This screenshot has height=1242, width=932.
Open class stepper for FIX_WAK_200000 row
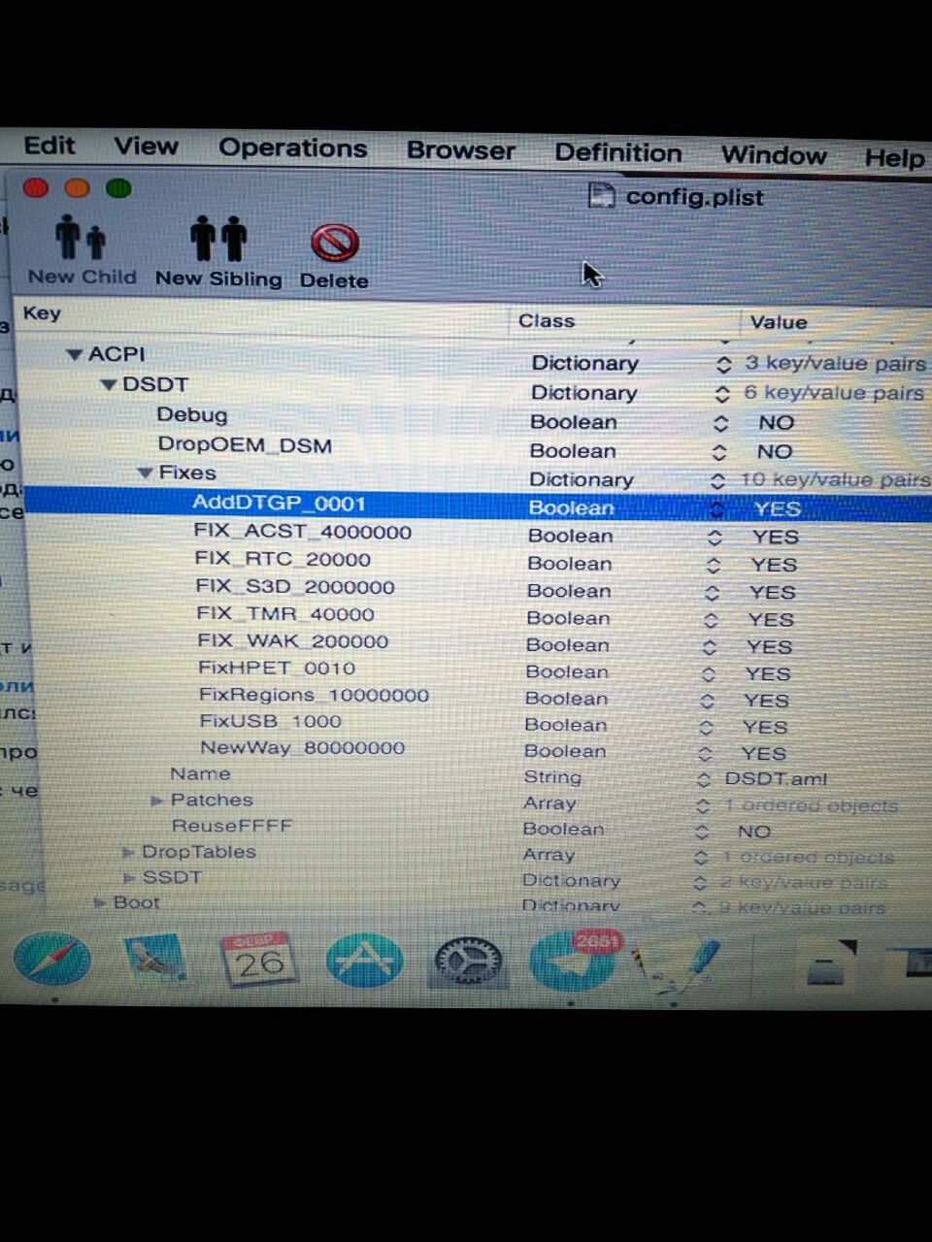click(711, 646)
